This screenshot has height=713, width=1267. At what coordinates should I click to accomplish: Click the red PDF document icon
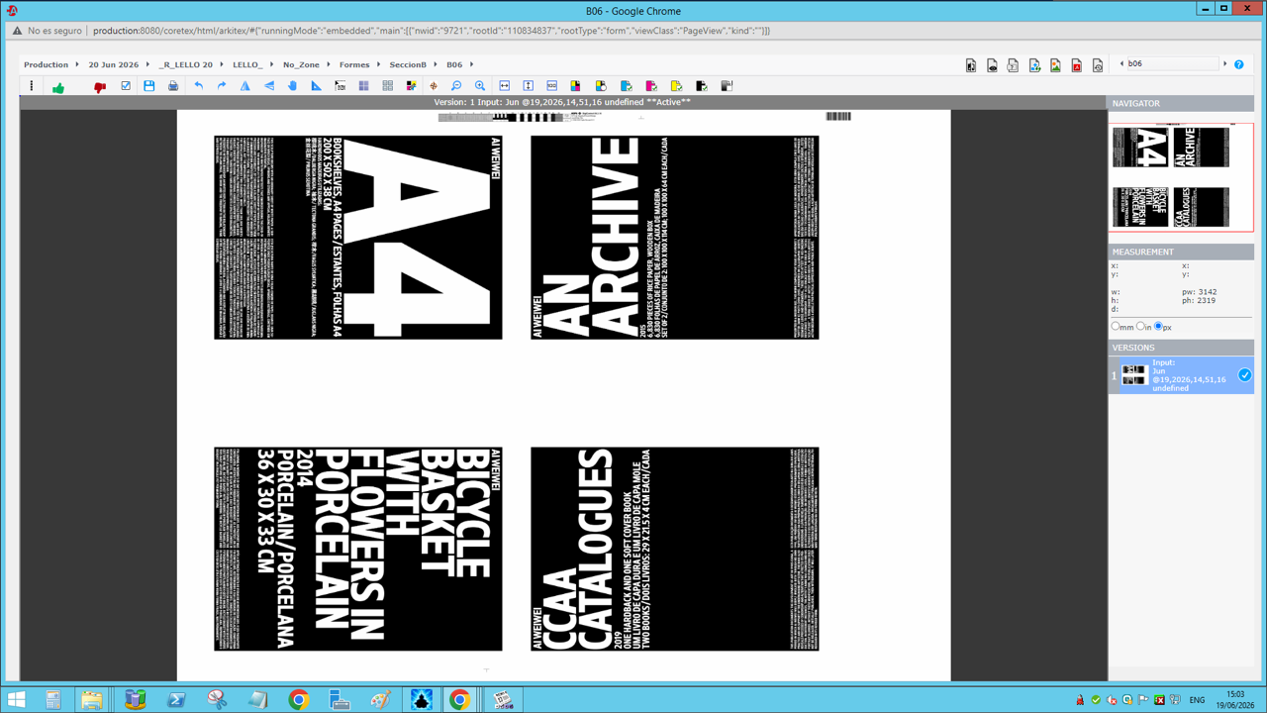point(1077,65)
